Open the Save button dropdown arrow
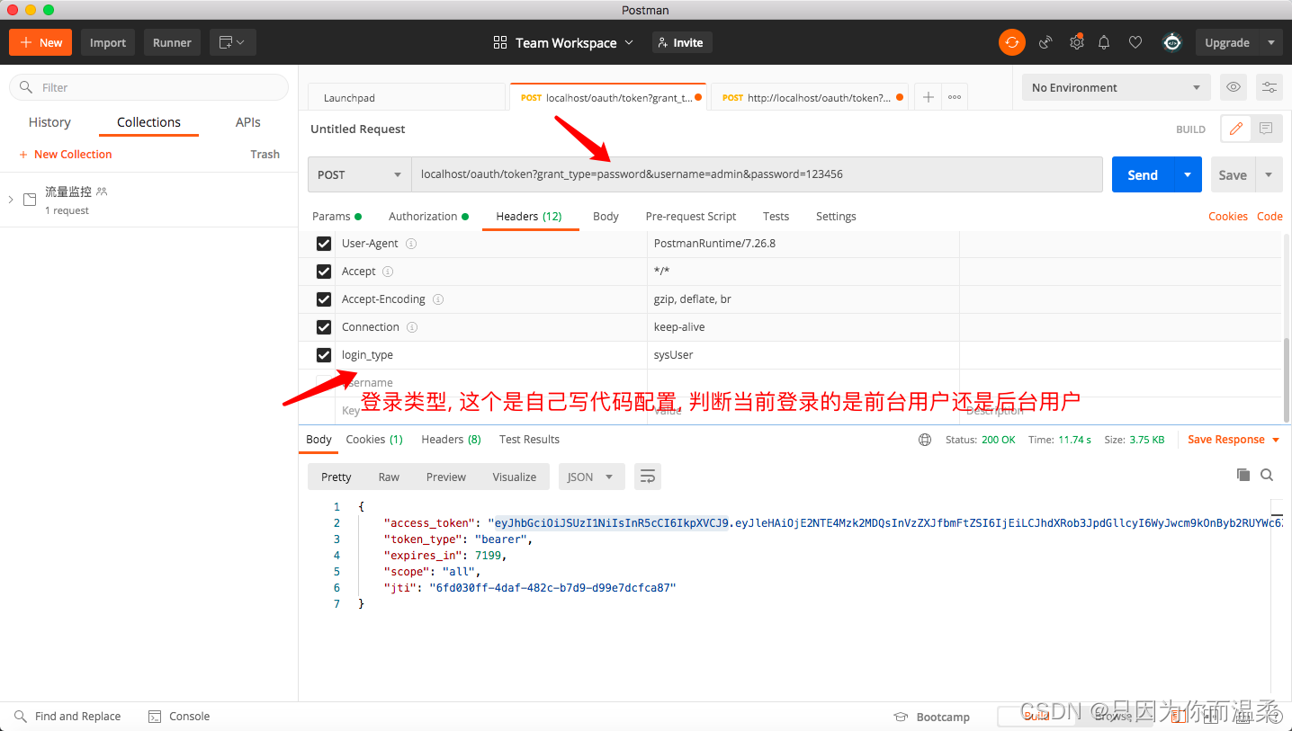 click(x=1270, y=174)
